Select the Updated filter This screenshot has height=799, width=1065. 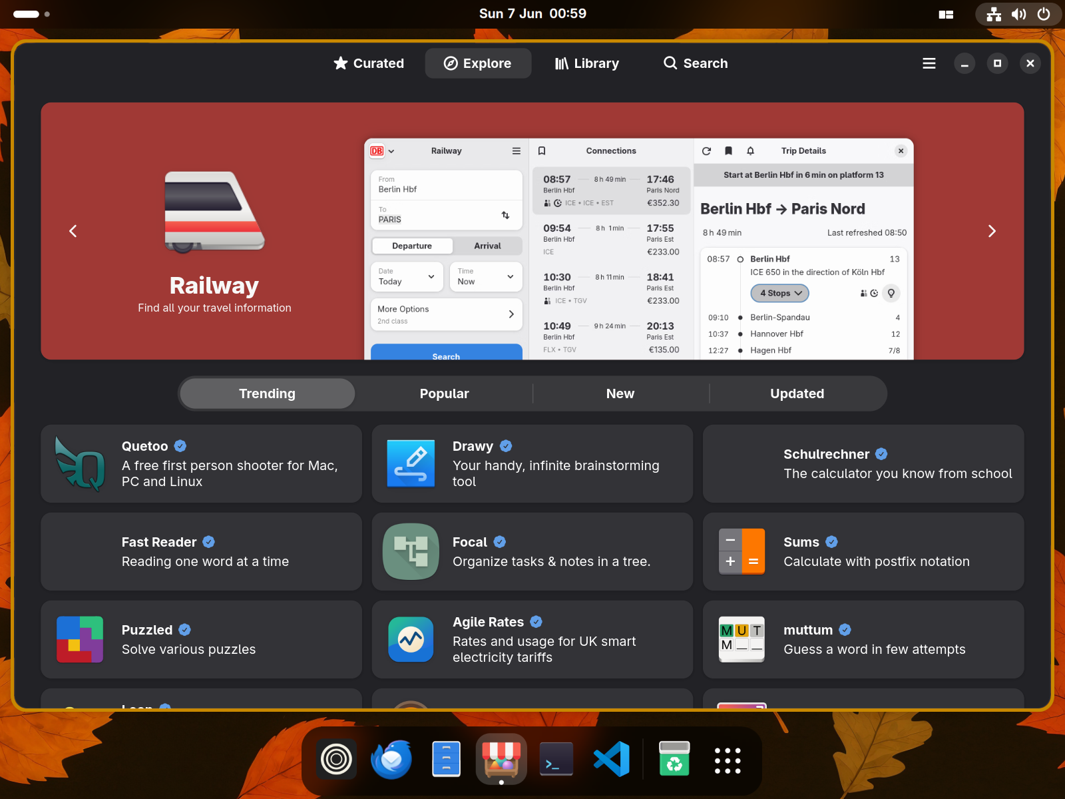tap(797, 394)
